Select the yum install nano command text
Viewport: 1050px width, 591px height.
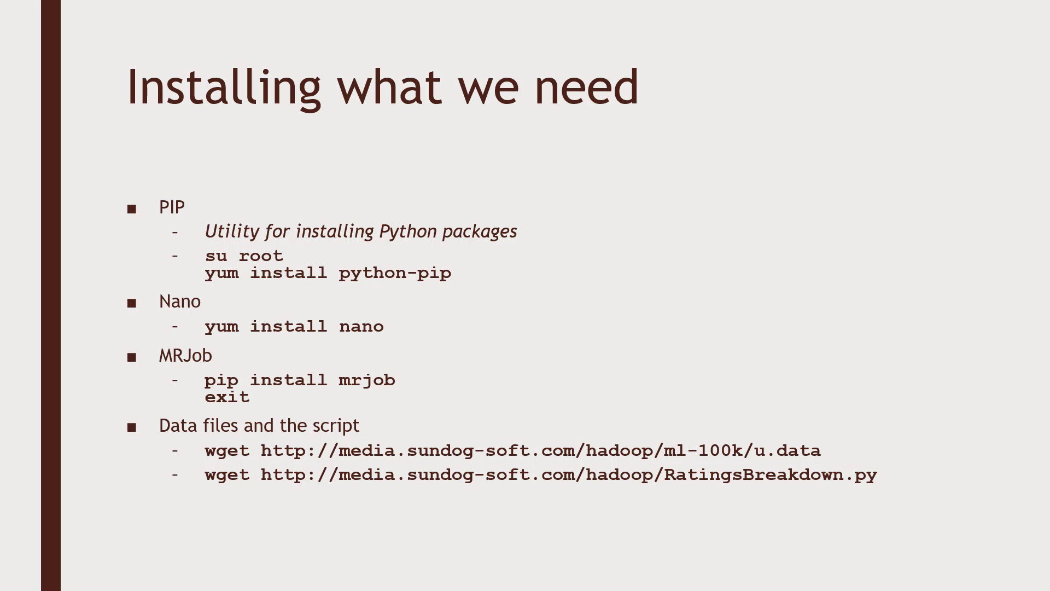point(294,326)
